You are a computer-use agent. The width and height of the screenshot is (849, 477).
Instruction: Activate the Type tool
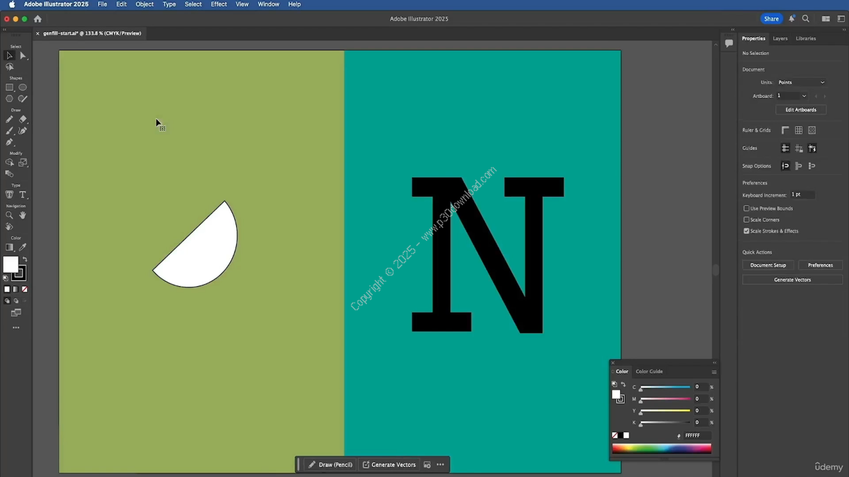(23, 195)
